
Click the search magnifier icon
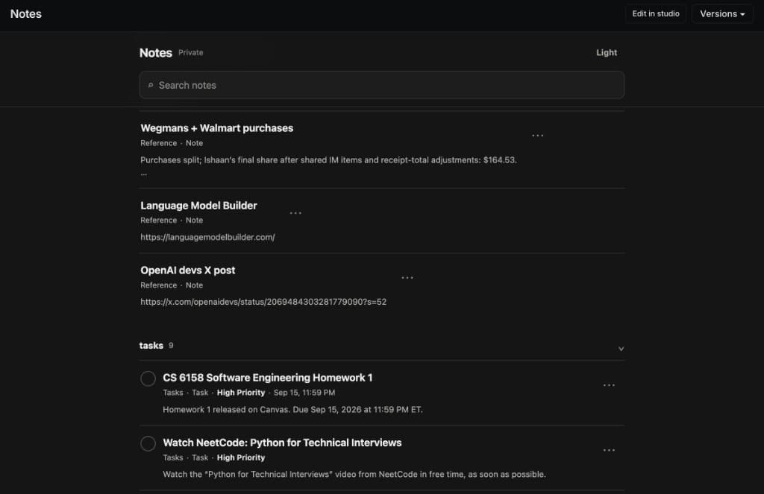point(151,85)
